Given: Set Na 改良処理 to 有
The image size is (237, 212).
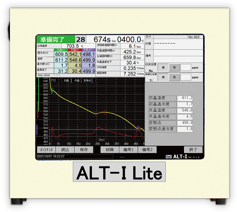Looking at the screenshot, I should click(174, 67).
